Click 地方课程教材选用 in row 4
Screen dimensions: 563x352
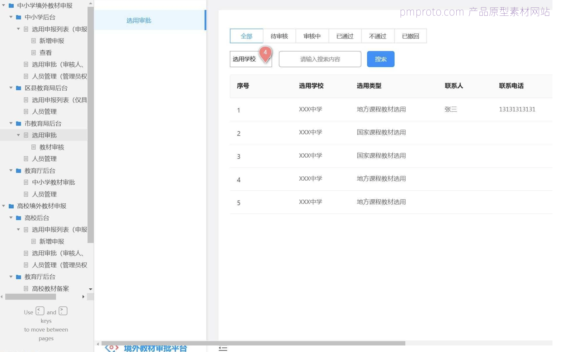[381, 178]
